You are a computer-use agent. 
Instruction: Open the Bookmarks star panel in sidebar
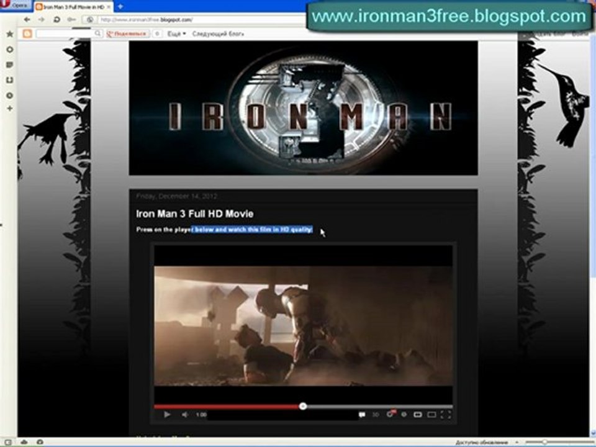click(10, 34)
